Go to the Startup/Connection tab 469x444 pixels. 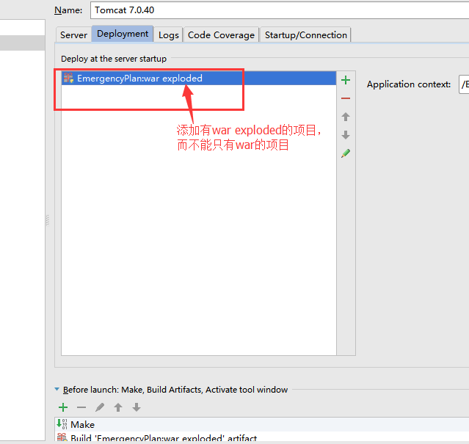click(305, 35)
